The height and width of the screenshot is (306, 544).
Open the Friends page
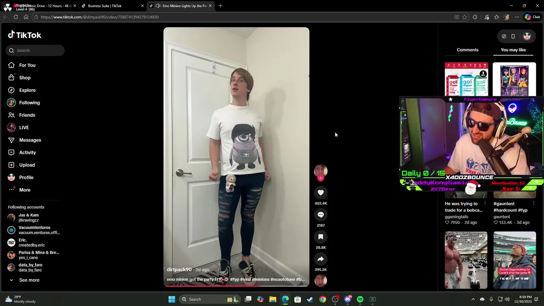27,115
